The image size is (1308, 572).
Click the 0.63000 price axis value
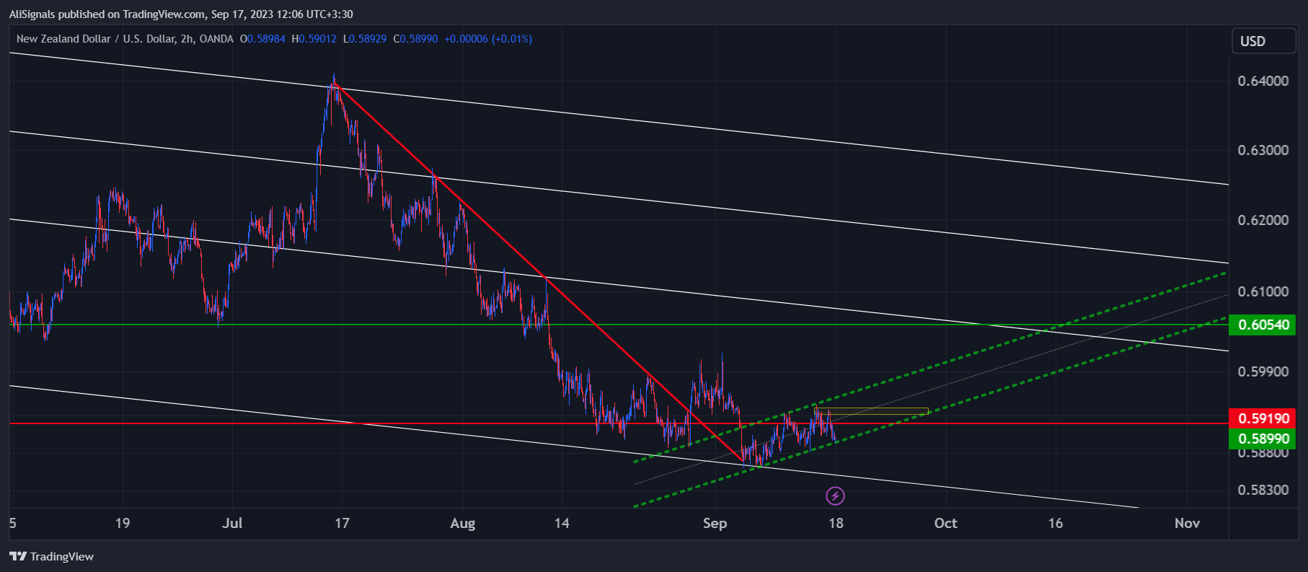pyautogui.click(x=1263, y=150)
